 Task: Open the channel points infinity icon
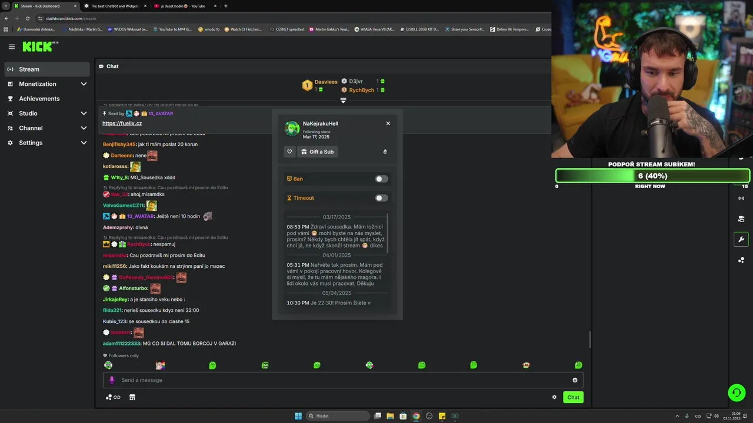pos(113,397)
